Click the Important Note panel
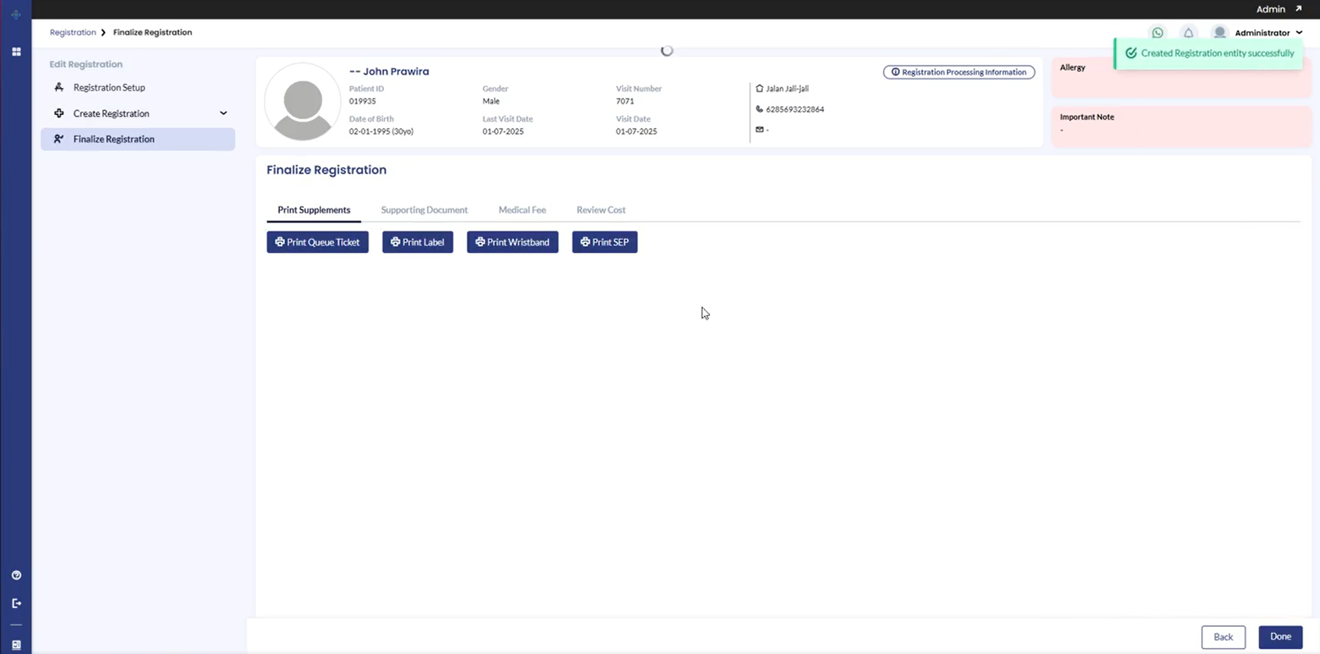This screenshot has width=1320, height=654. 1181,126
